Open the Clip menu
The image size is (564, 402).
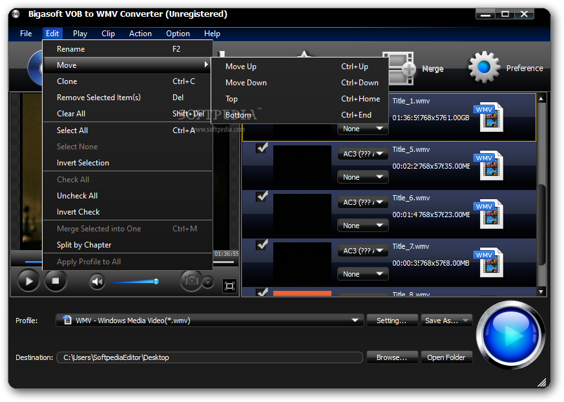108,34
